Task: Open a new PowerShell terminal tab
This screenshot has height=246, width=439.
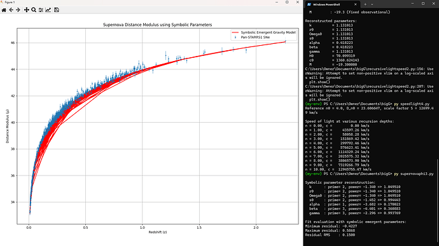Action: coord(365,4)
